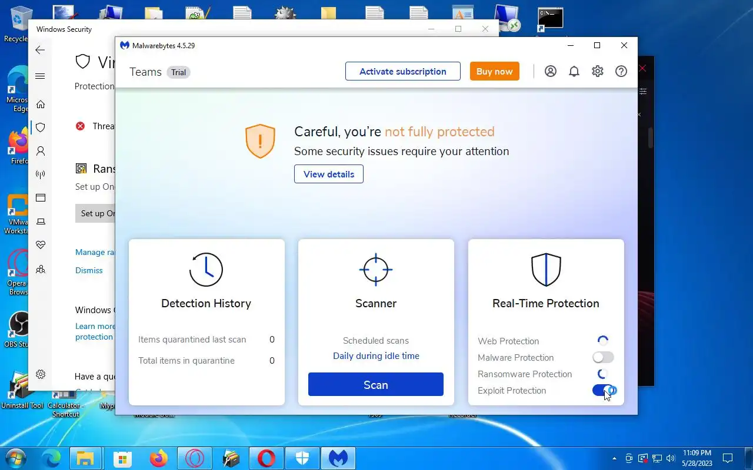Click Total items in quarantine row
The image size is (753, 470).
[206, 361]
